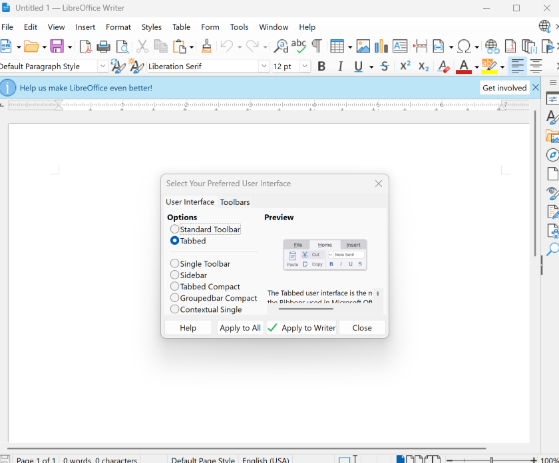This screenshot has width=559, height=463.
Task: Export document as PDF icon
Action: (x=85, y=47)
